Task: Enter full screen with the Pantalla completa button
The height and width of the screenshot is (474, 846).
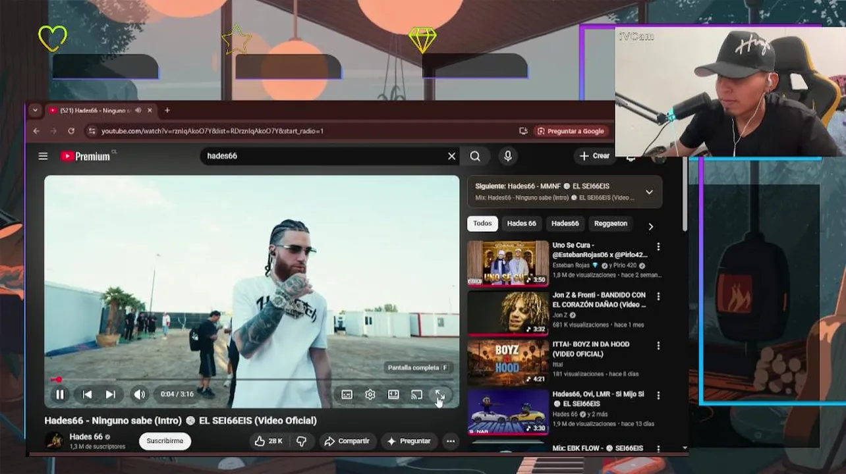Action: tap(439, 394)
